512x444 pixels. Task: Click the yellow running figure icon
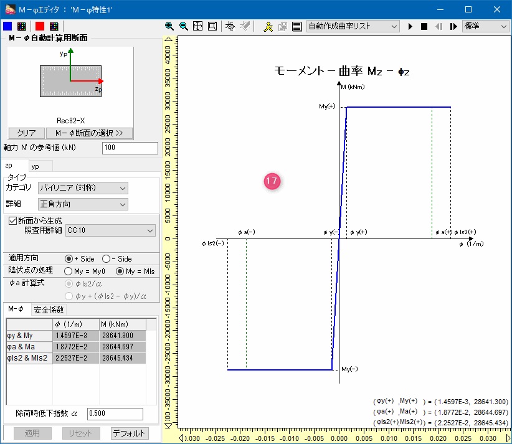(x=268, y=26)
